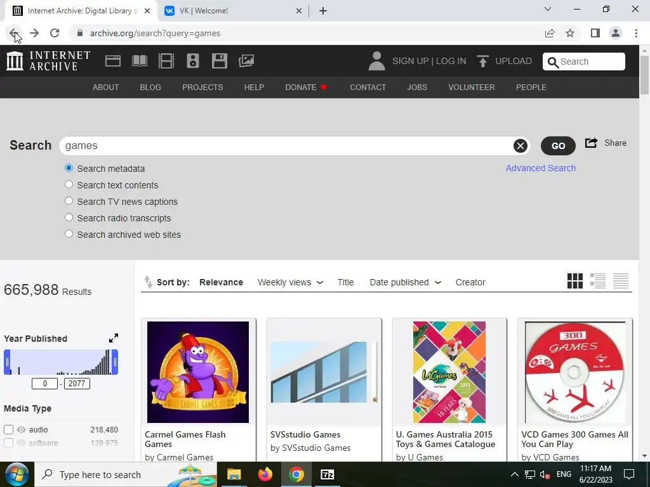
Task: Bookmark this page with star
Action: click(x=570, y=33)
